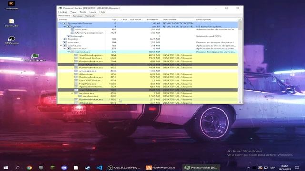Screen dimensions: 305x171
Task: Click the smss.exe process icon
Action: tap(72, 29)
